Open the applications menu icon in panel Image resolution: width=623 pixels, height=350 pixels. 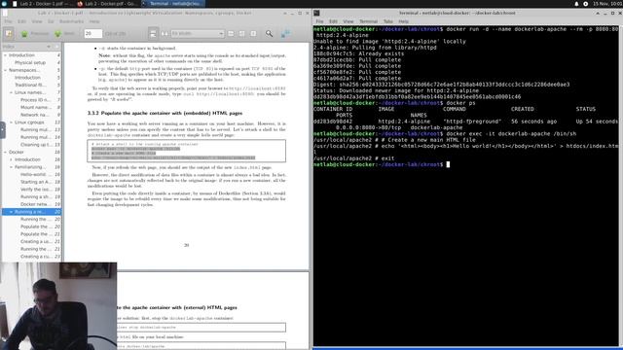(x=4, y=4)
